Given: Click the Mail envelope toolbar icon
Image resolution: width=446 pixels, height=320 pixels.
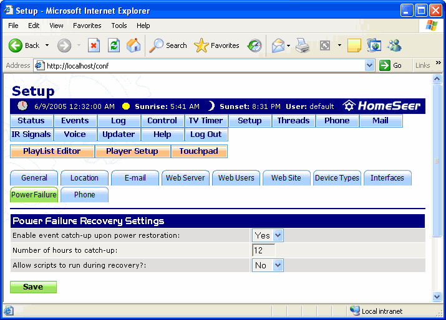Looking at the screenshot, I should click(278, 45).
